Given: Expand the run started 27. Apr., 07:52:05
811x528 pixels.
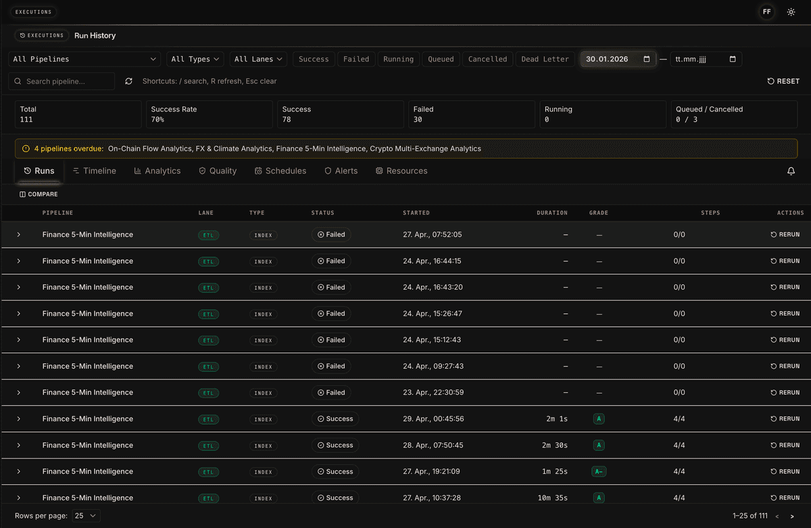Looking at the screenshot, I should click(19, 235).
